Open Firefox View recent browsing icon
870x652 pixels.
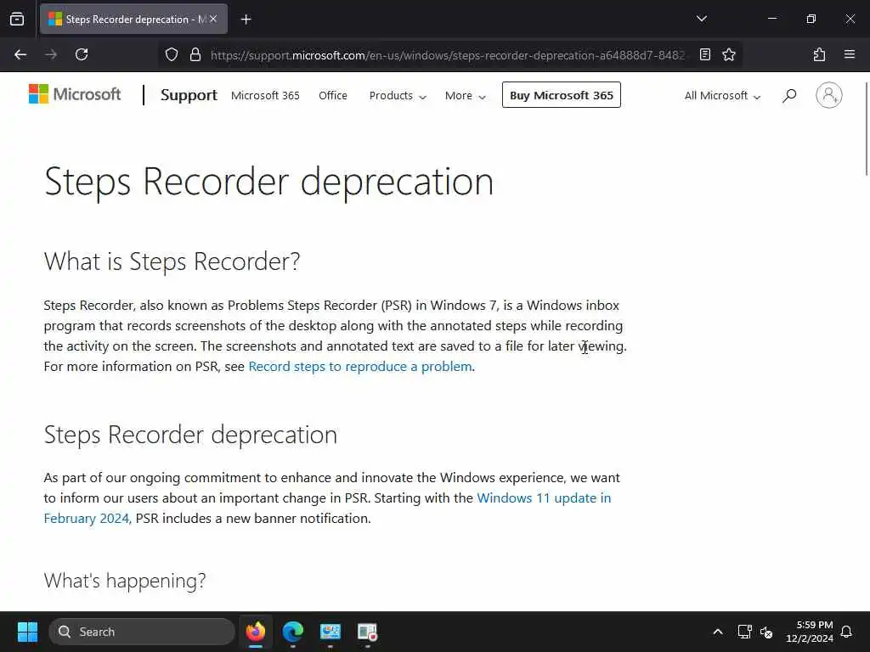point(17,19)
